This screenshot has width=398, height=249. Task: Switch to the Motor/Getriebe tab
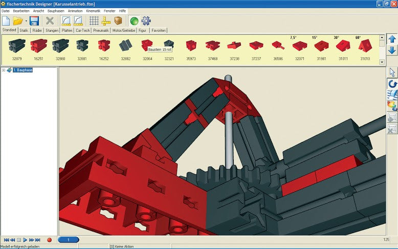pos(124,31)
